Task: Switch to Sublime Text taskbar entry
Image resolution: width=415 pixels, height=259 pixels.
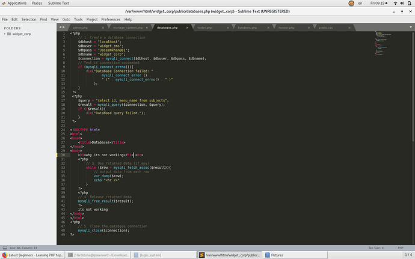Action: 229,255
